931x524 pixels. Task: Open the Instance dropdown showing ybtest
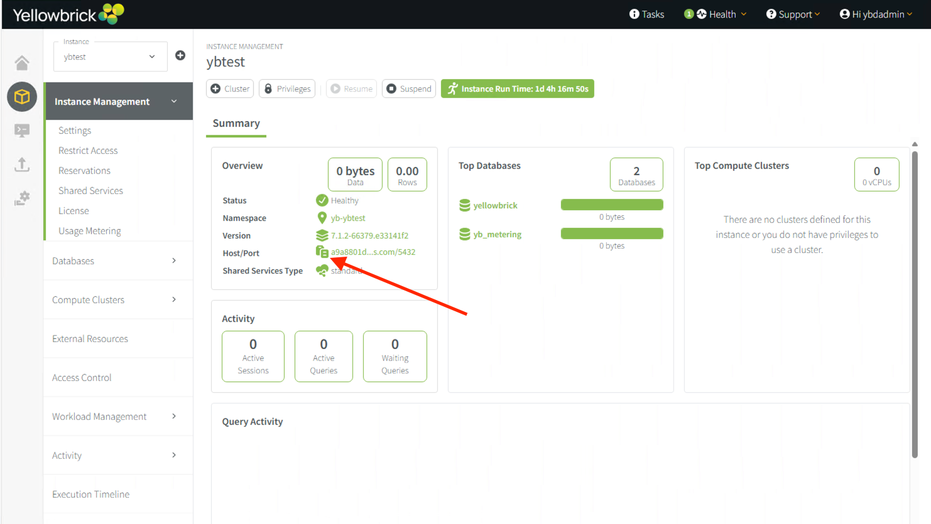110,56
